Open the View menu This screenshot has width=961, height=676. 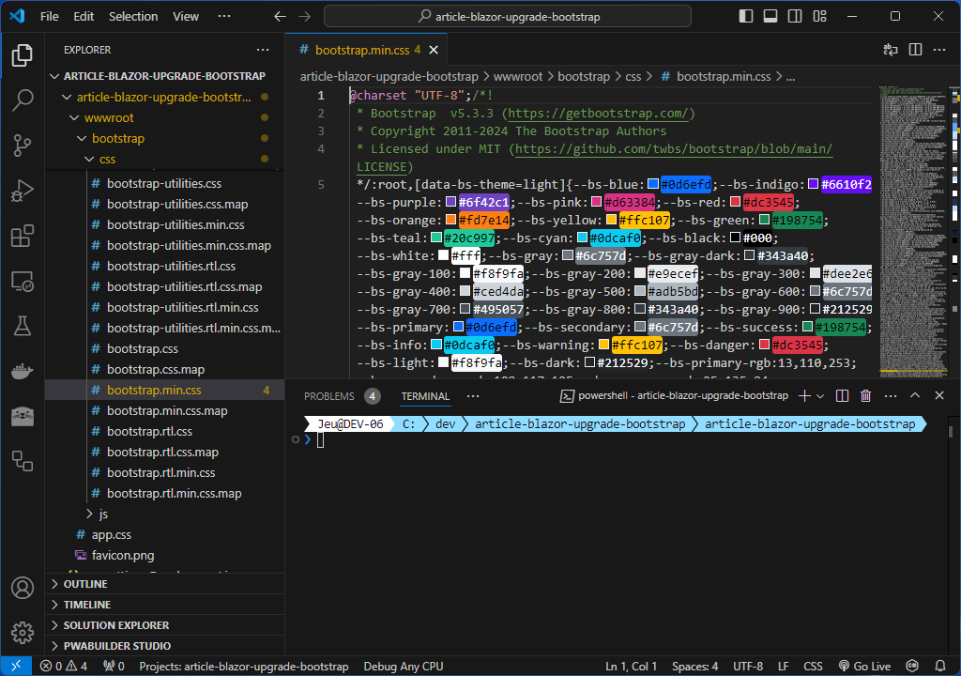point(186,17)
